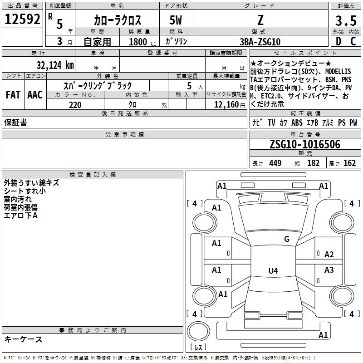
Task: Click the shift type FAT
Action: (13, 95)
